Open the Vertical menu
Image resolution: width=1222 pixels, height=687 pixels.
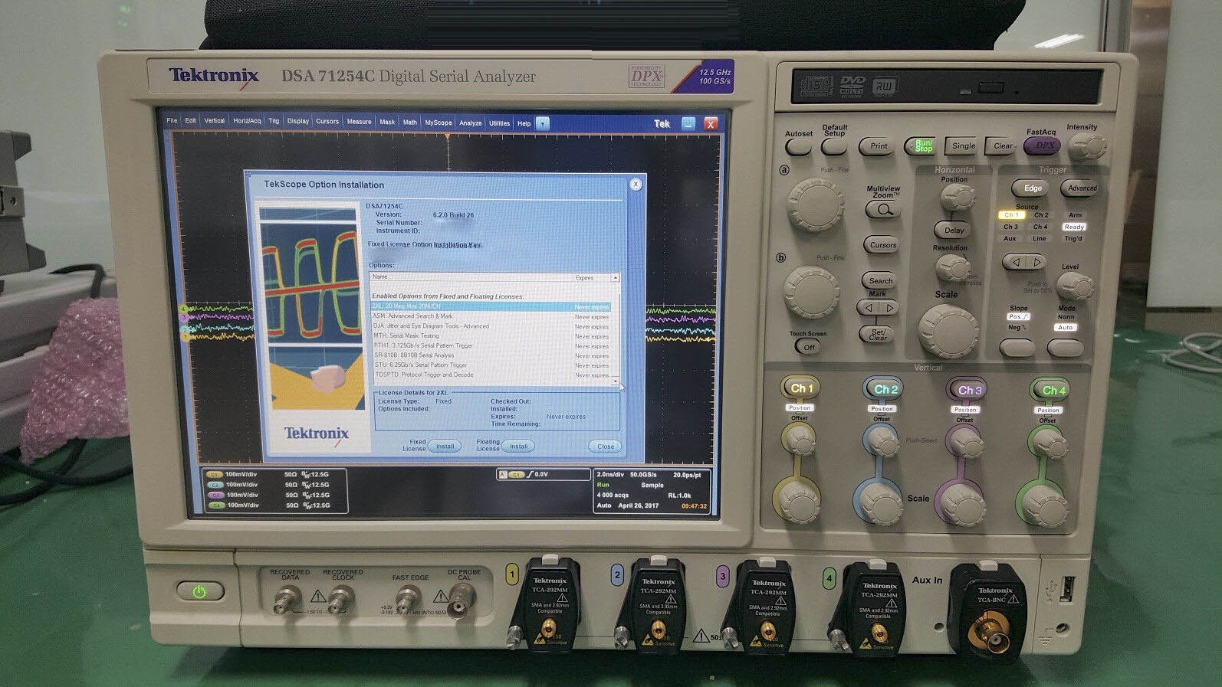click(215, 120)
